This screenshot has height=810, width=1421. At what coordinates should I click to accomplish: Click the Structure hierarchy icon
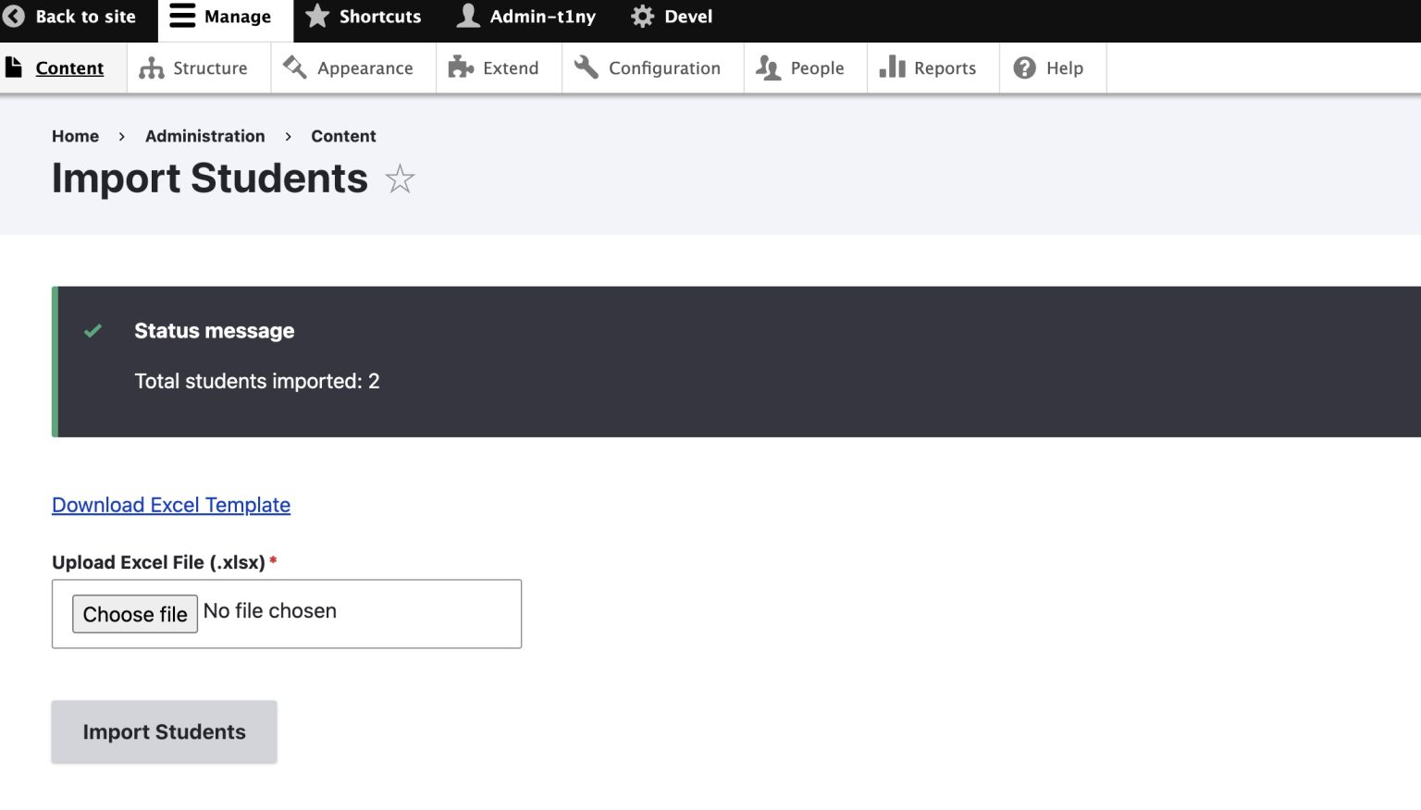tap(151, 68)
